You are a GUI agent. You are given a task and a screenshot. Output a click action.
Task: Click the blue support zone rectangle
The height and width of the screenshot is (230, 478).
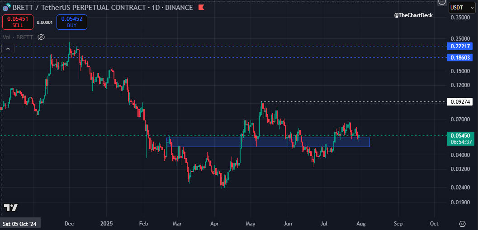[268, 142]
